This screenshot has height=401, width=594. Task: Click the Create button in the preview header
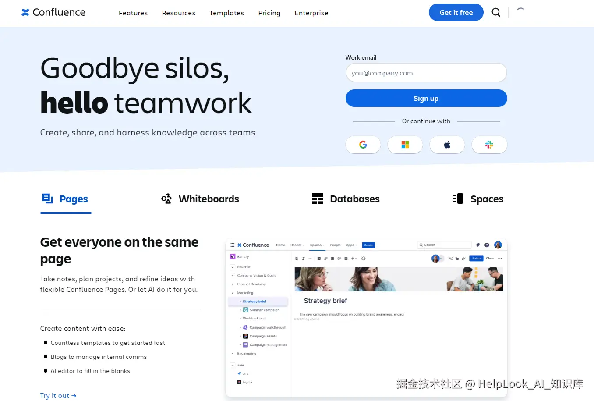368,245
